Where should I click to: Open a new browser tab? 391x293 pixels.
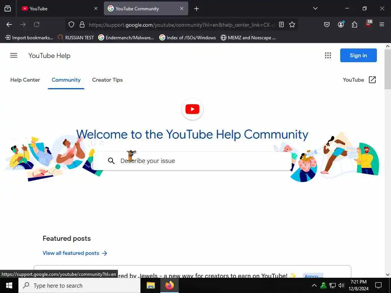tap(197, 9)
